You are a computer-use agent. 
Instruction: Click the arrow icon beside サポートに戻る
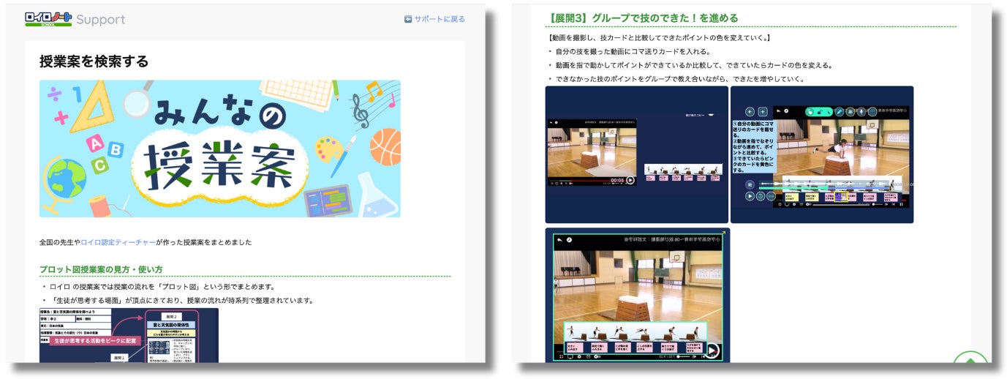[x=408, y=19]
